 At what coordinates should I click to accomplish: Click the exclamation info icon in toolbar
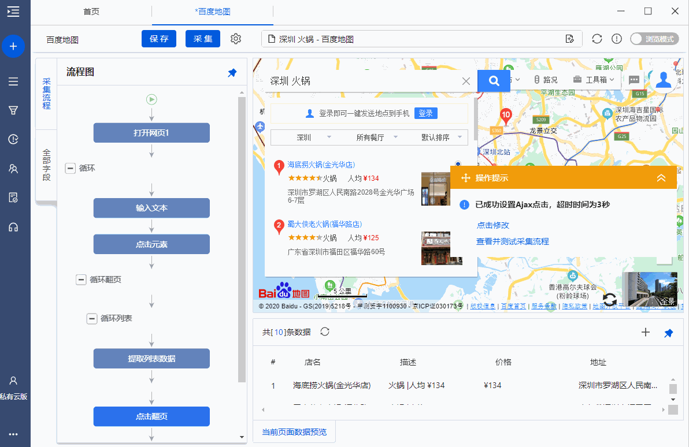click(x=617, y=39)
